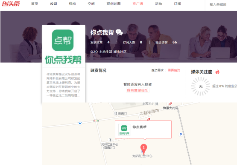
Task: Click the 需要融资 link
Action: pyautogui.click(x=174, y=70)
